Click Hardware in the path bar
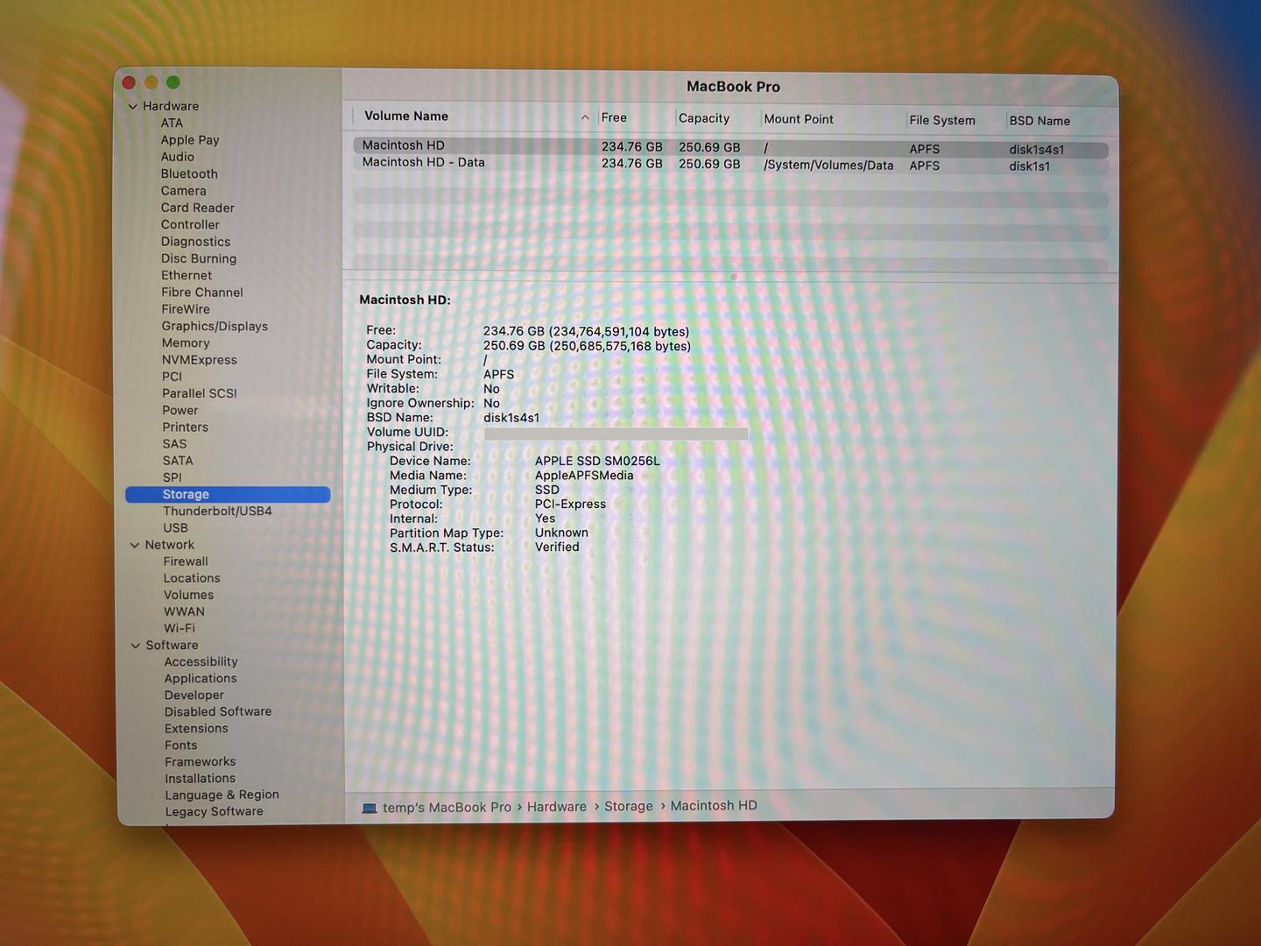1261x946 pixels. point(557,807)
